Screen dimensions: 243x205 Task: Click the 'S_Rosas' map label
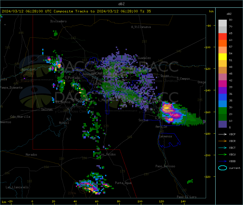pyautogui.click(x=109, y=86)
